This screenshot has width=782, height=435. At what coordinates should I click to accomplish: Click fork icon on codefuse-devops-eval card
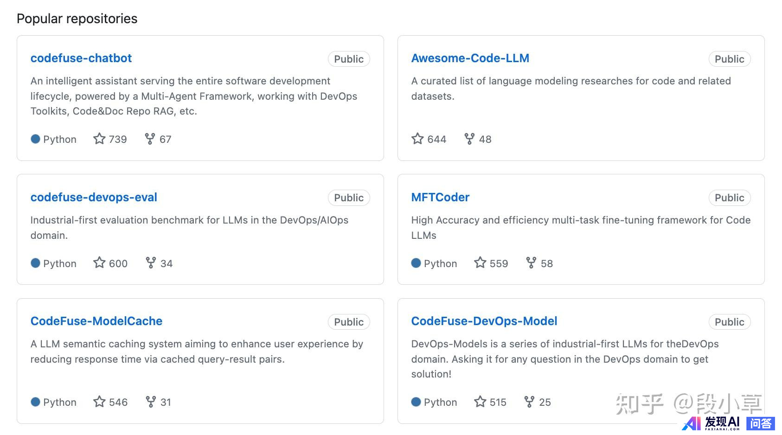pos(151,263)
